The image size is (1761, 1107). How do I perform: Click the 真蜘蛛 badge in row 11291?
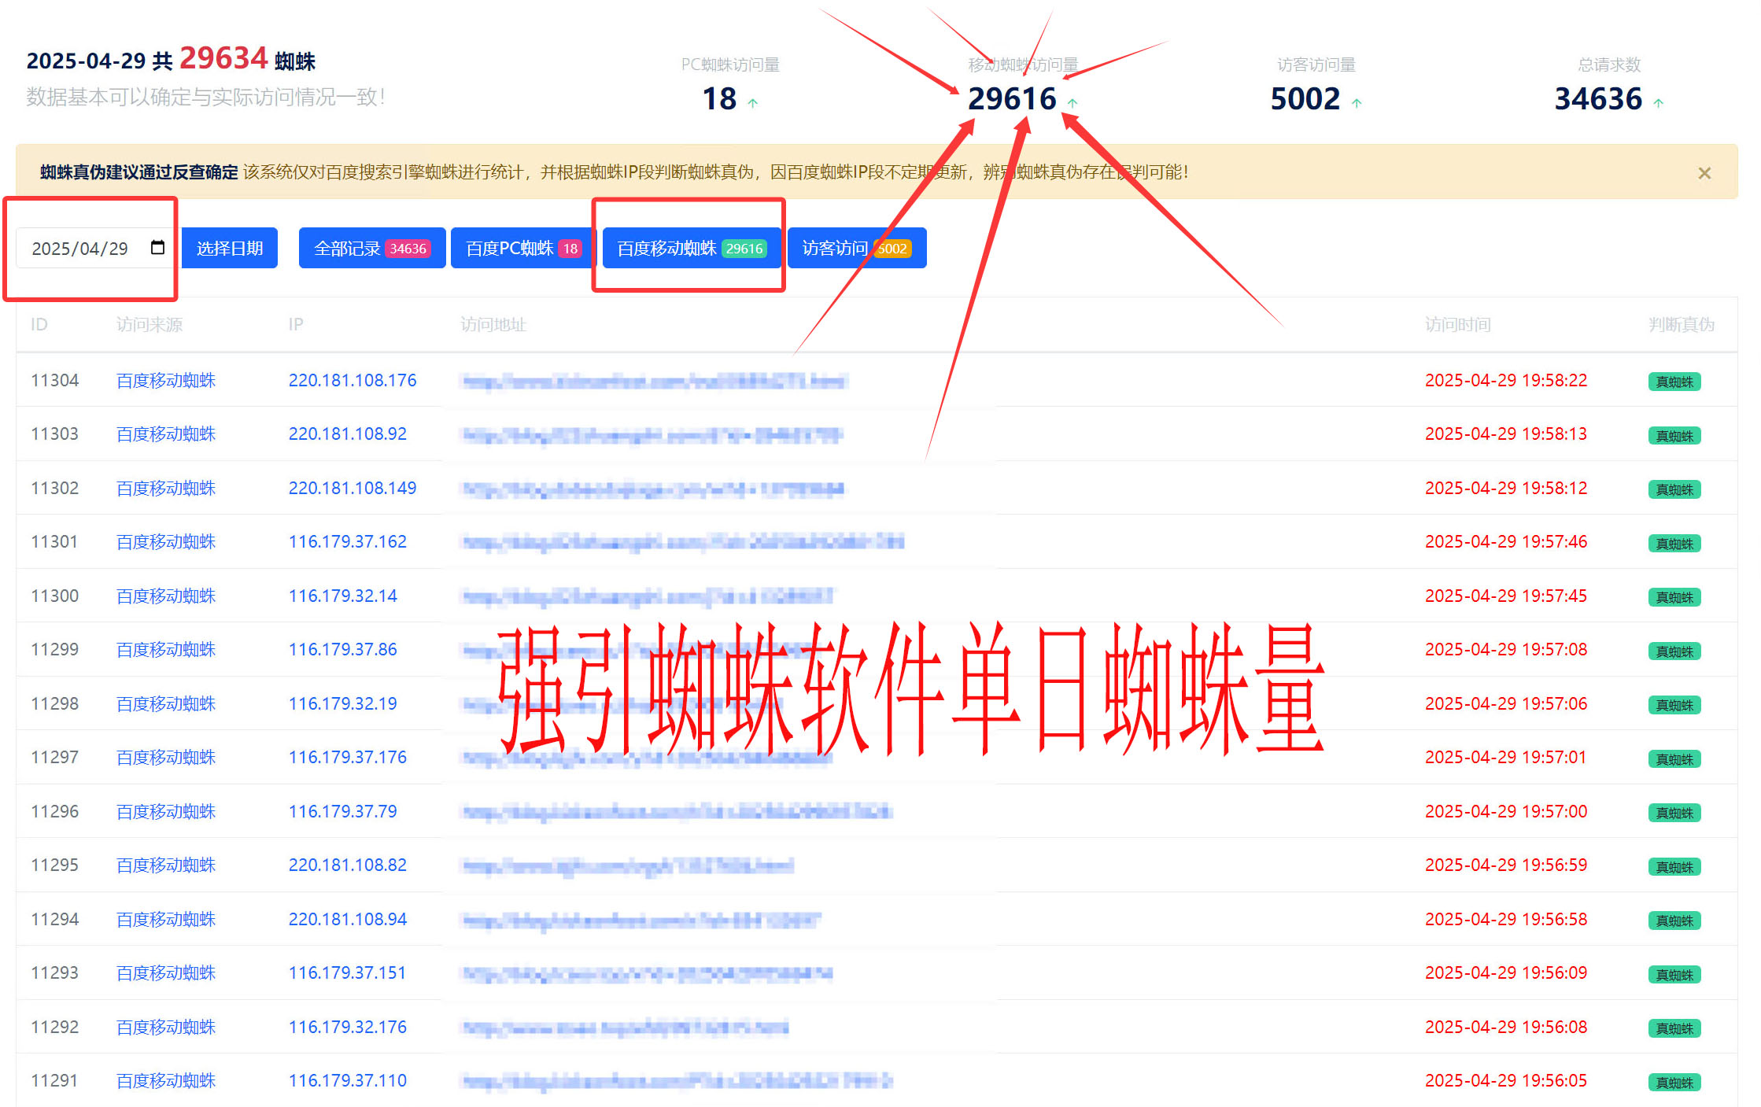1674,1083
